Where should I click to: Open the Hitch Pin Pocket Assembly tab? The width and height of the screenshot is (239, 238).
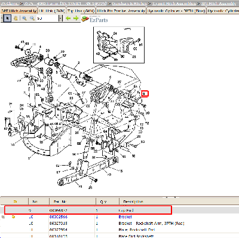[121, 11]
